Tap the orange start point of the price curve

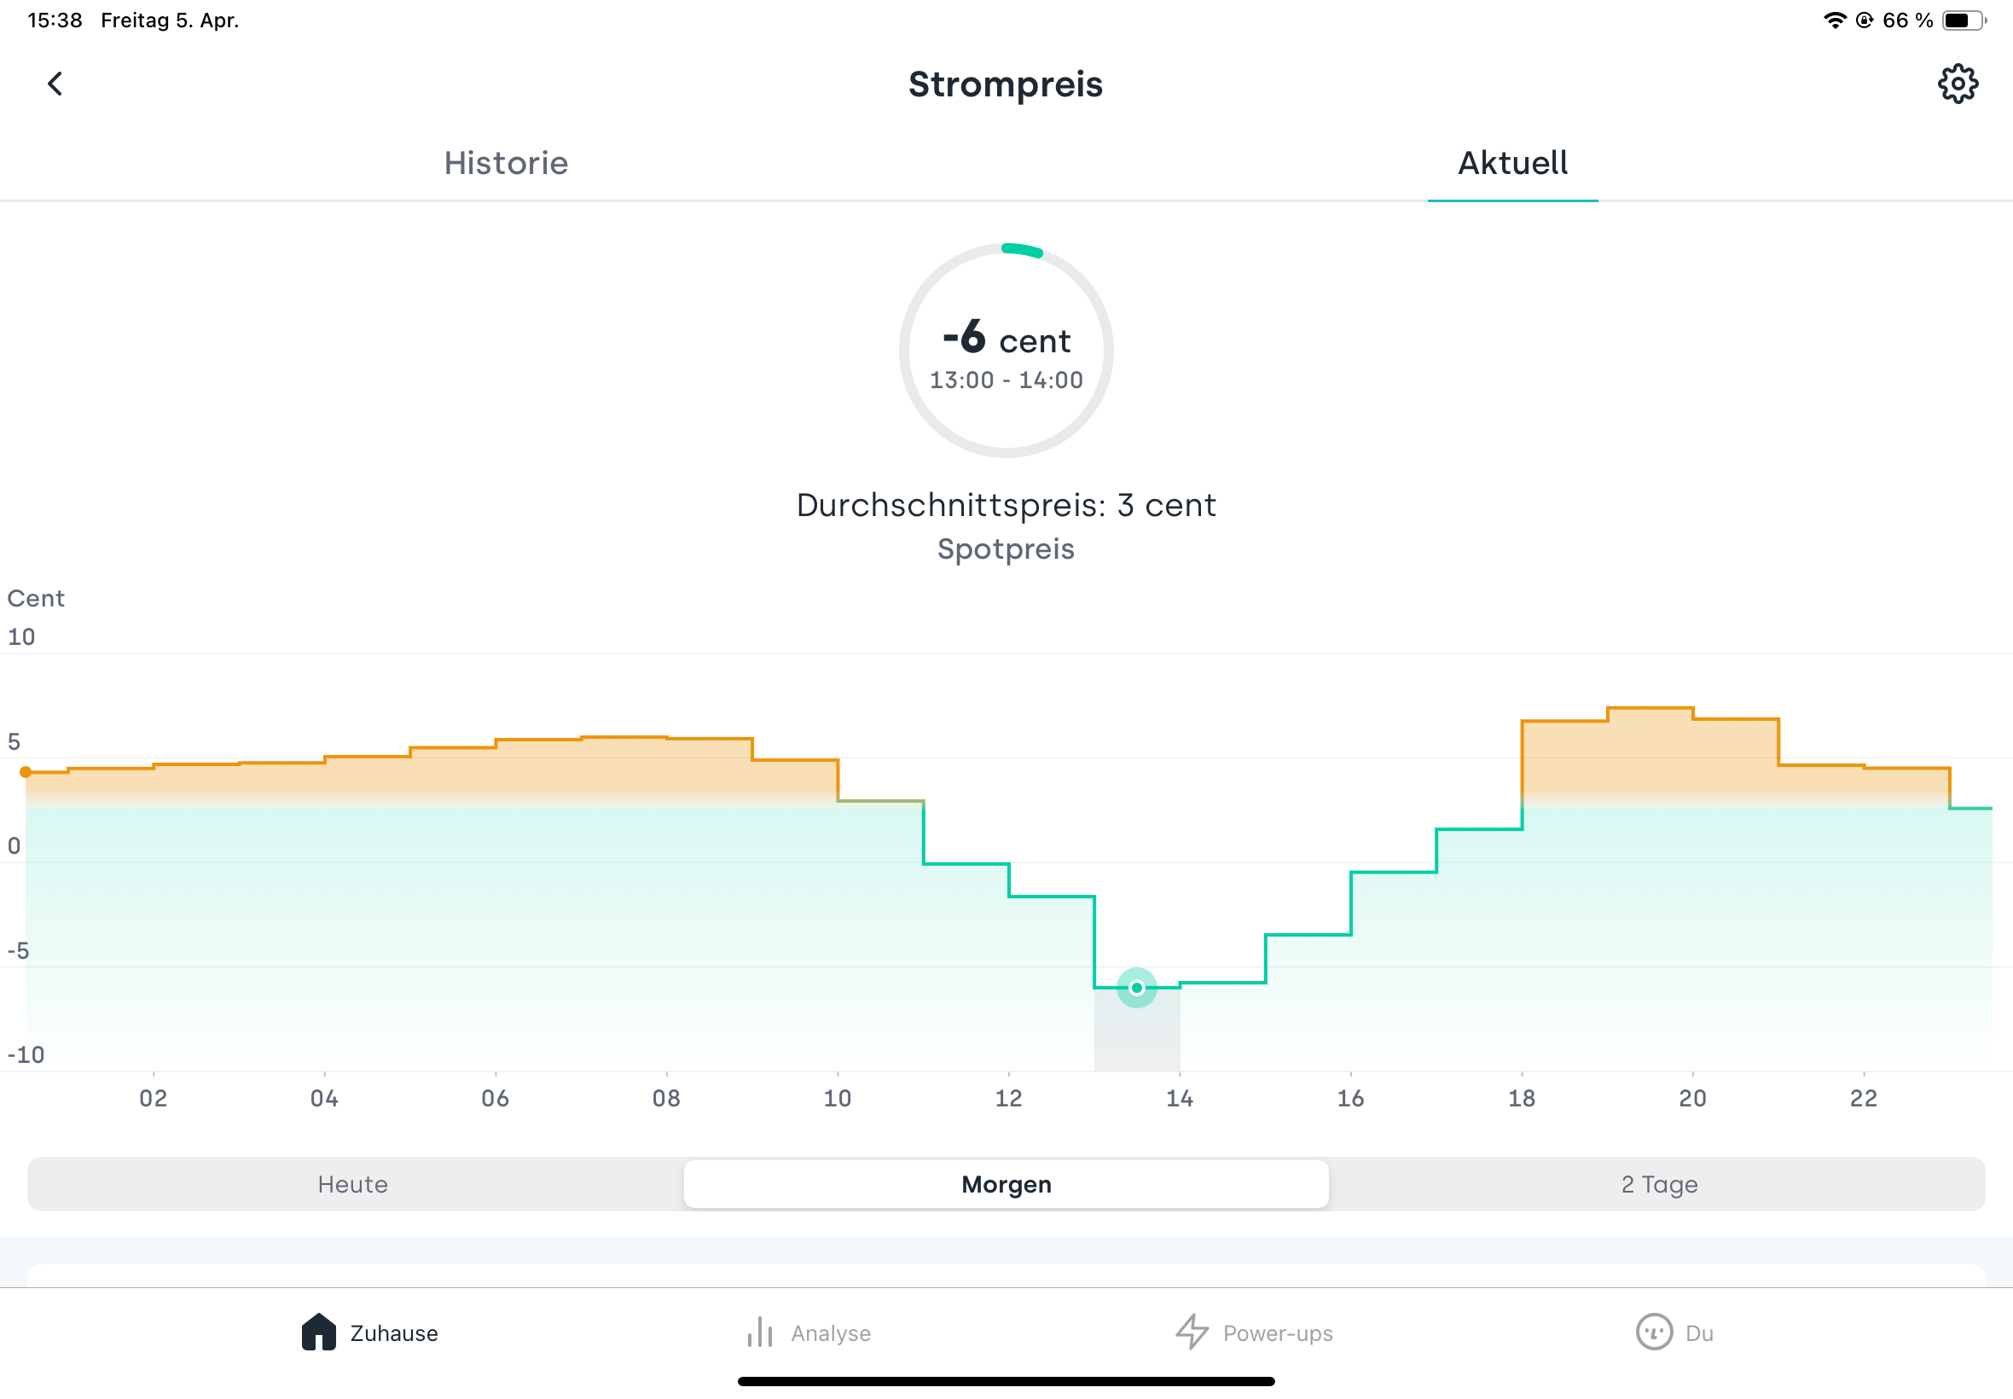tap(26, 772)
